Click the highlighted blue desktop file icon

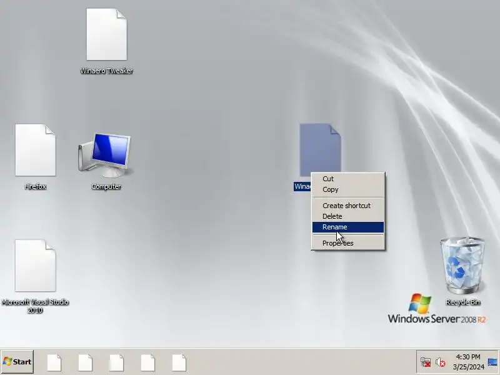coord(320,149)
